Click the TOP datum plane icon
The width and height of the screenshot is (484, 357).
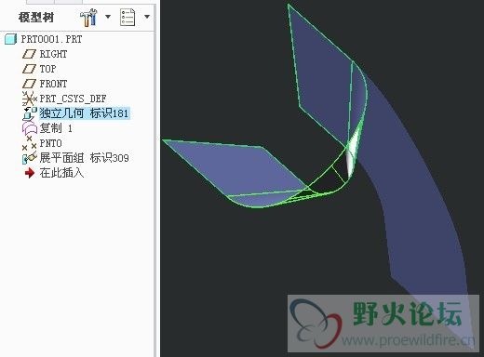[x=29, y=69]
